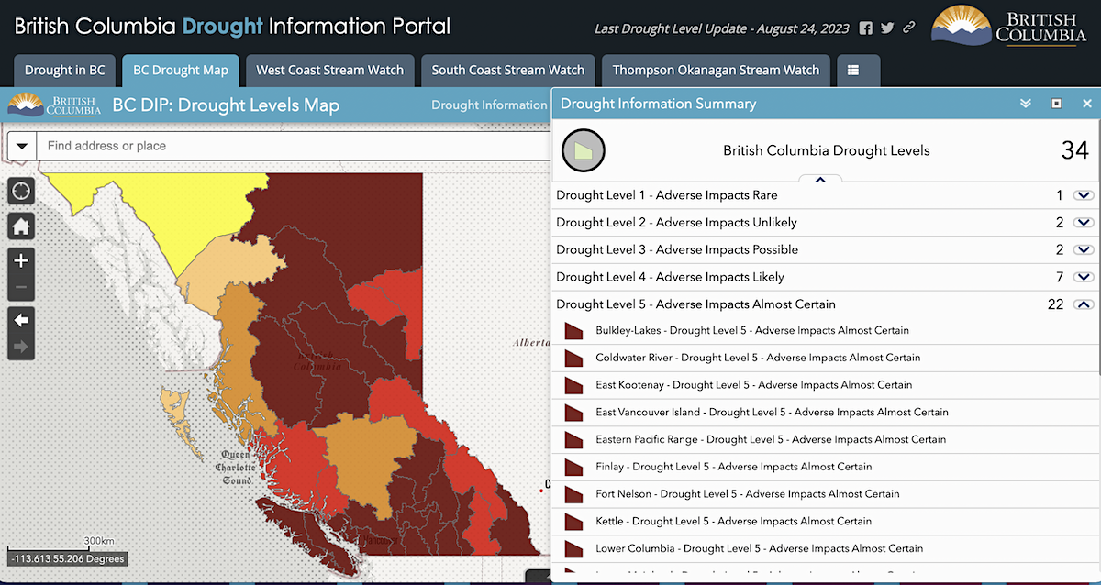The height and width of the screenshot is (585, 1101).
Task: Click the Bulkley-Lakes dark red swatch
Action: click(573, 331)
